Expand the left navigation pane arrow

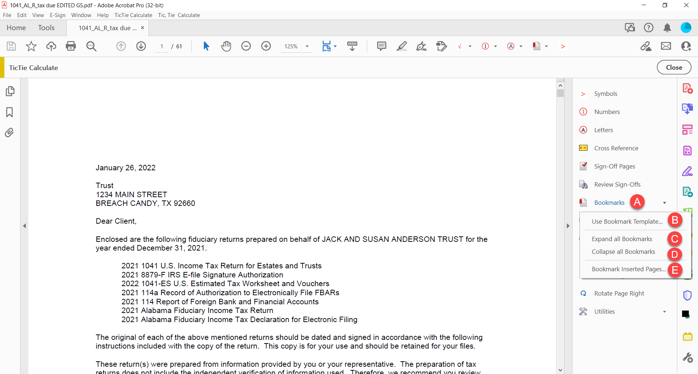pyautogui.click(x=24, y=226)
